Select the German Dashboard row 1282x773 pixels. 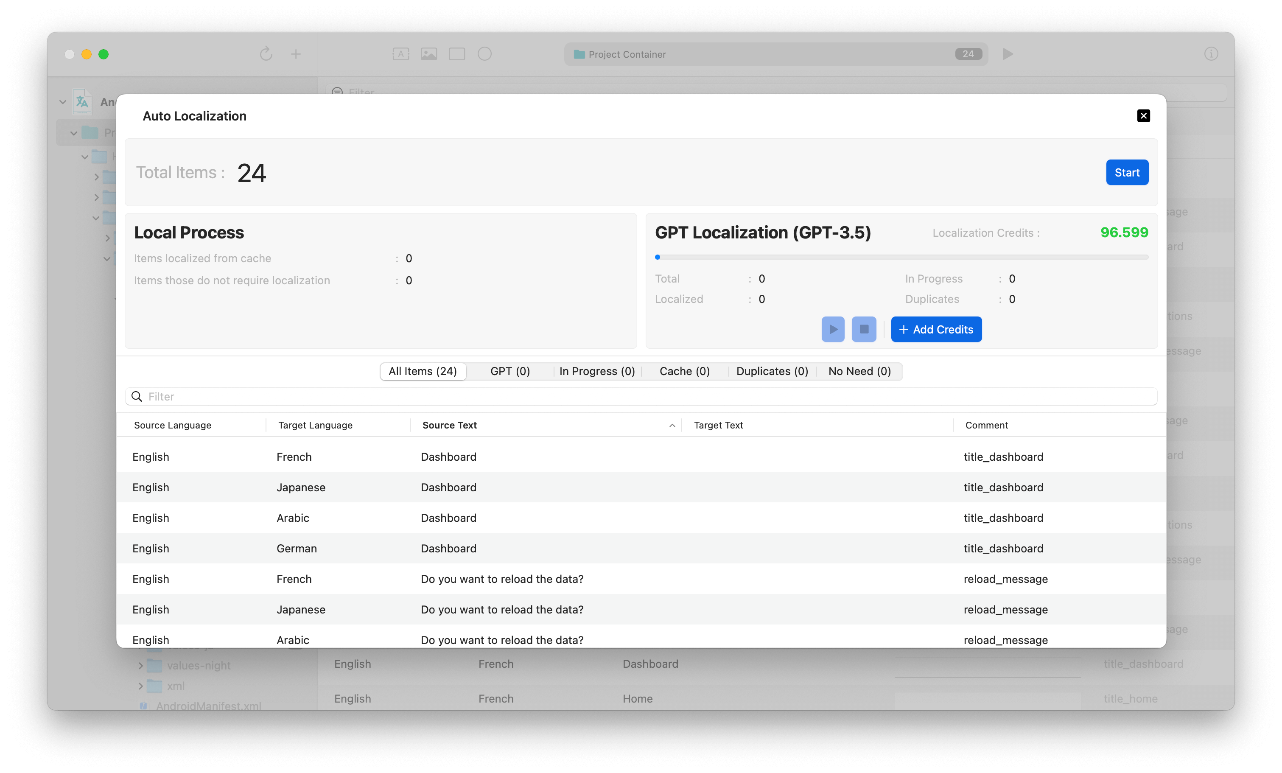point(641,548)
